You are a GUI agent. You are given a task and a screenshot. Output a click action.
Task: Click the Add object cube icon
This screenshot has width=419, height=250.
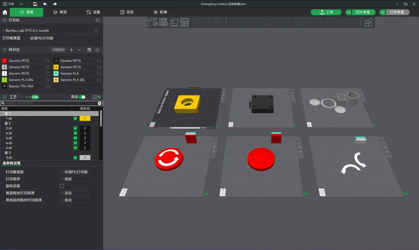[x=153, y=23]
